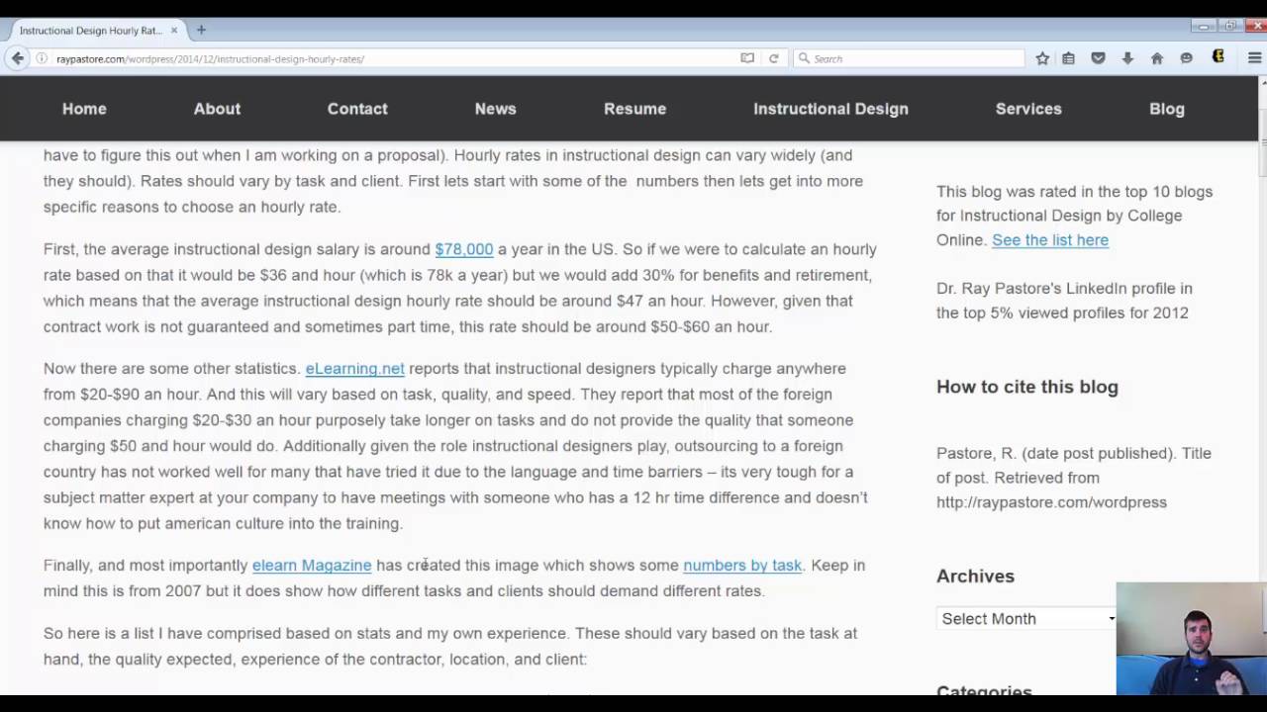Open the Resume menu item
This screenshot has width=1267, height=712.
tap(634, 109)
